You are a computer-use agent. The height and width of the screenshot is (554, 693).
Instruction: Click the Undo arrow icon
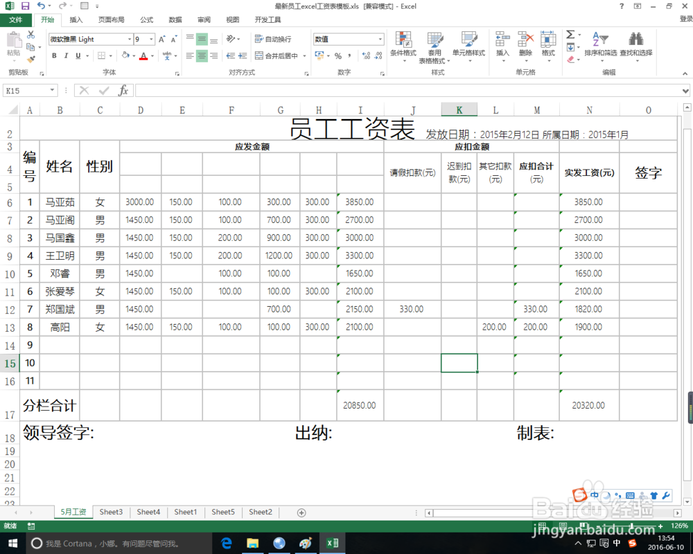tap(41, 6)
